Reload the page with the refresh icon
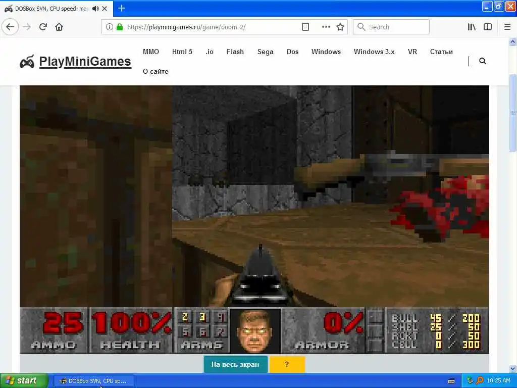 [x=43, y=27]
